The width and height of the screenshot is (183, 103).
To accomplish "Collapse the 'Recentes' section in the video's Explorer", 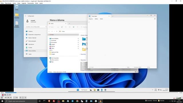I will pyautogui.click(x=80, y=60).
